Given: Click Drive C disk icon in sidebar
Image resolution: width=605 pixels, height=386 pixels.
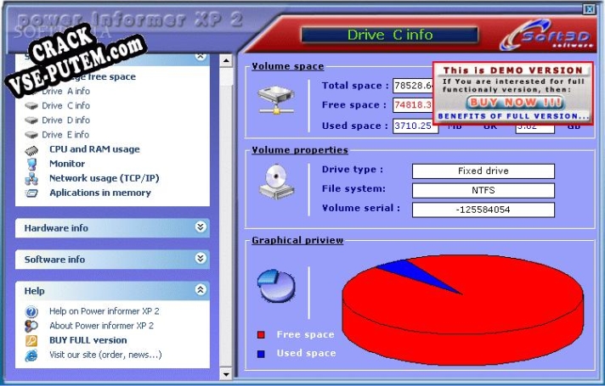Looking at the screenshot, I should pyautogui.click(x=31, y=105).
